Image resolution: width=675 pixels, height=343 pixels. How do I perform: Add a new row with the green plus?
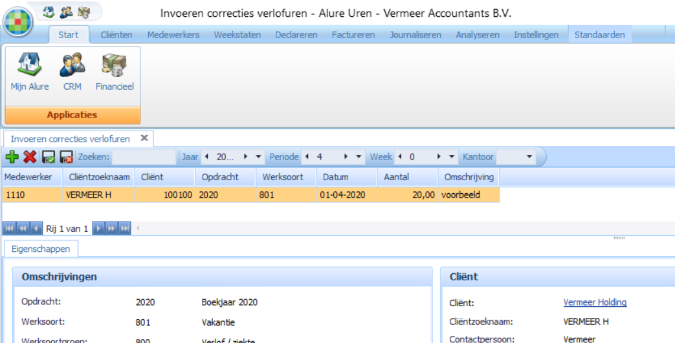point(12,157)
